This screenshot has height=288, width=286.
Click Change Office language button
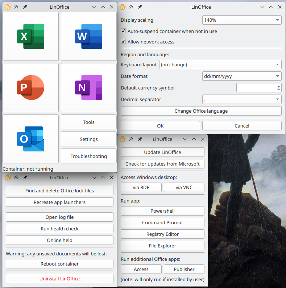pos(201,111)
